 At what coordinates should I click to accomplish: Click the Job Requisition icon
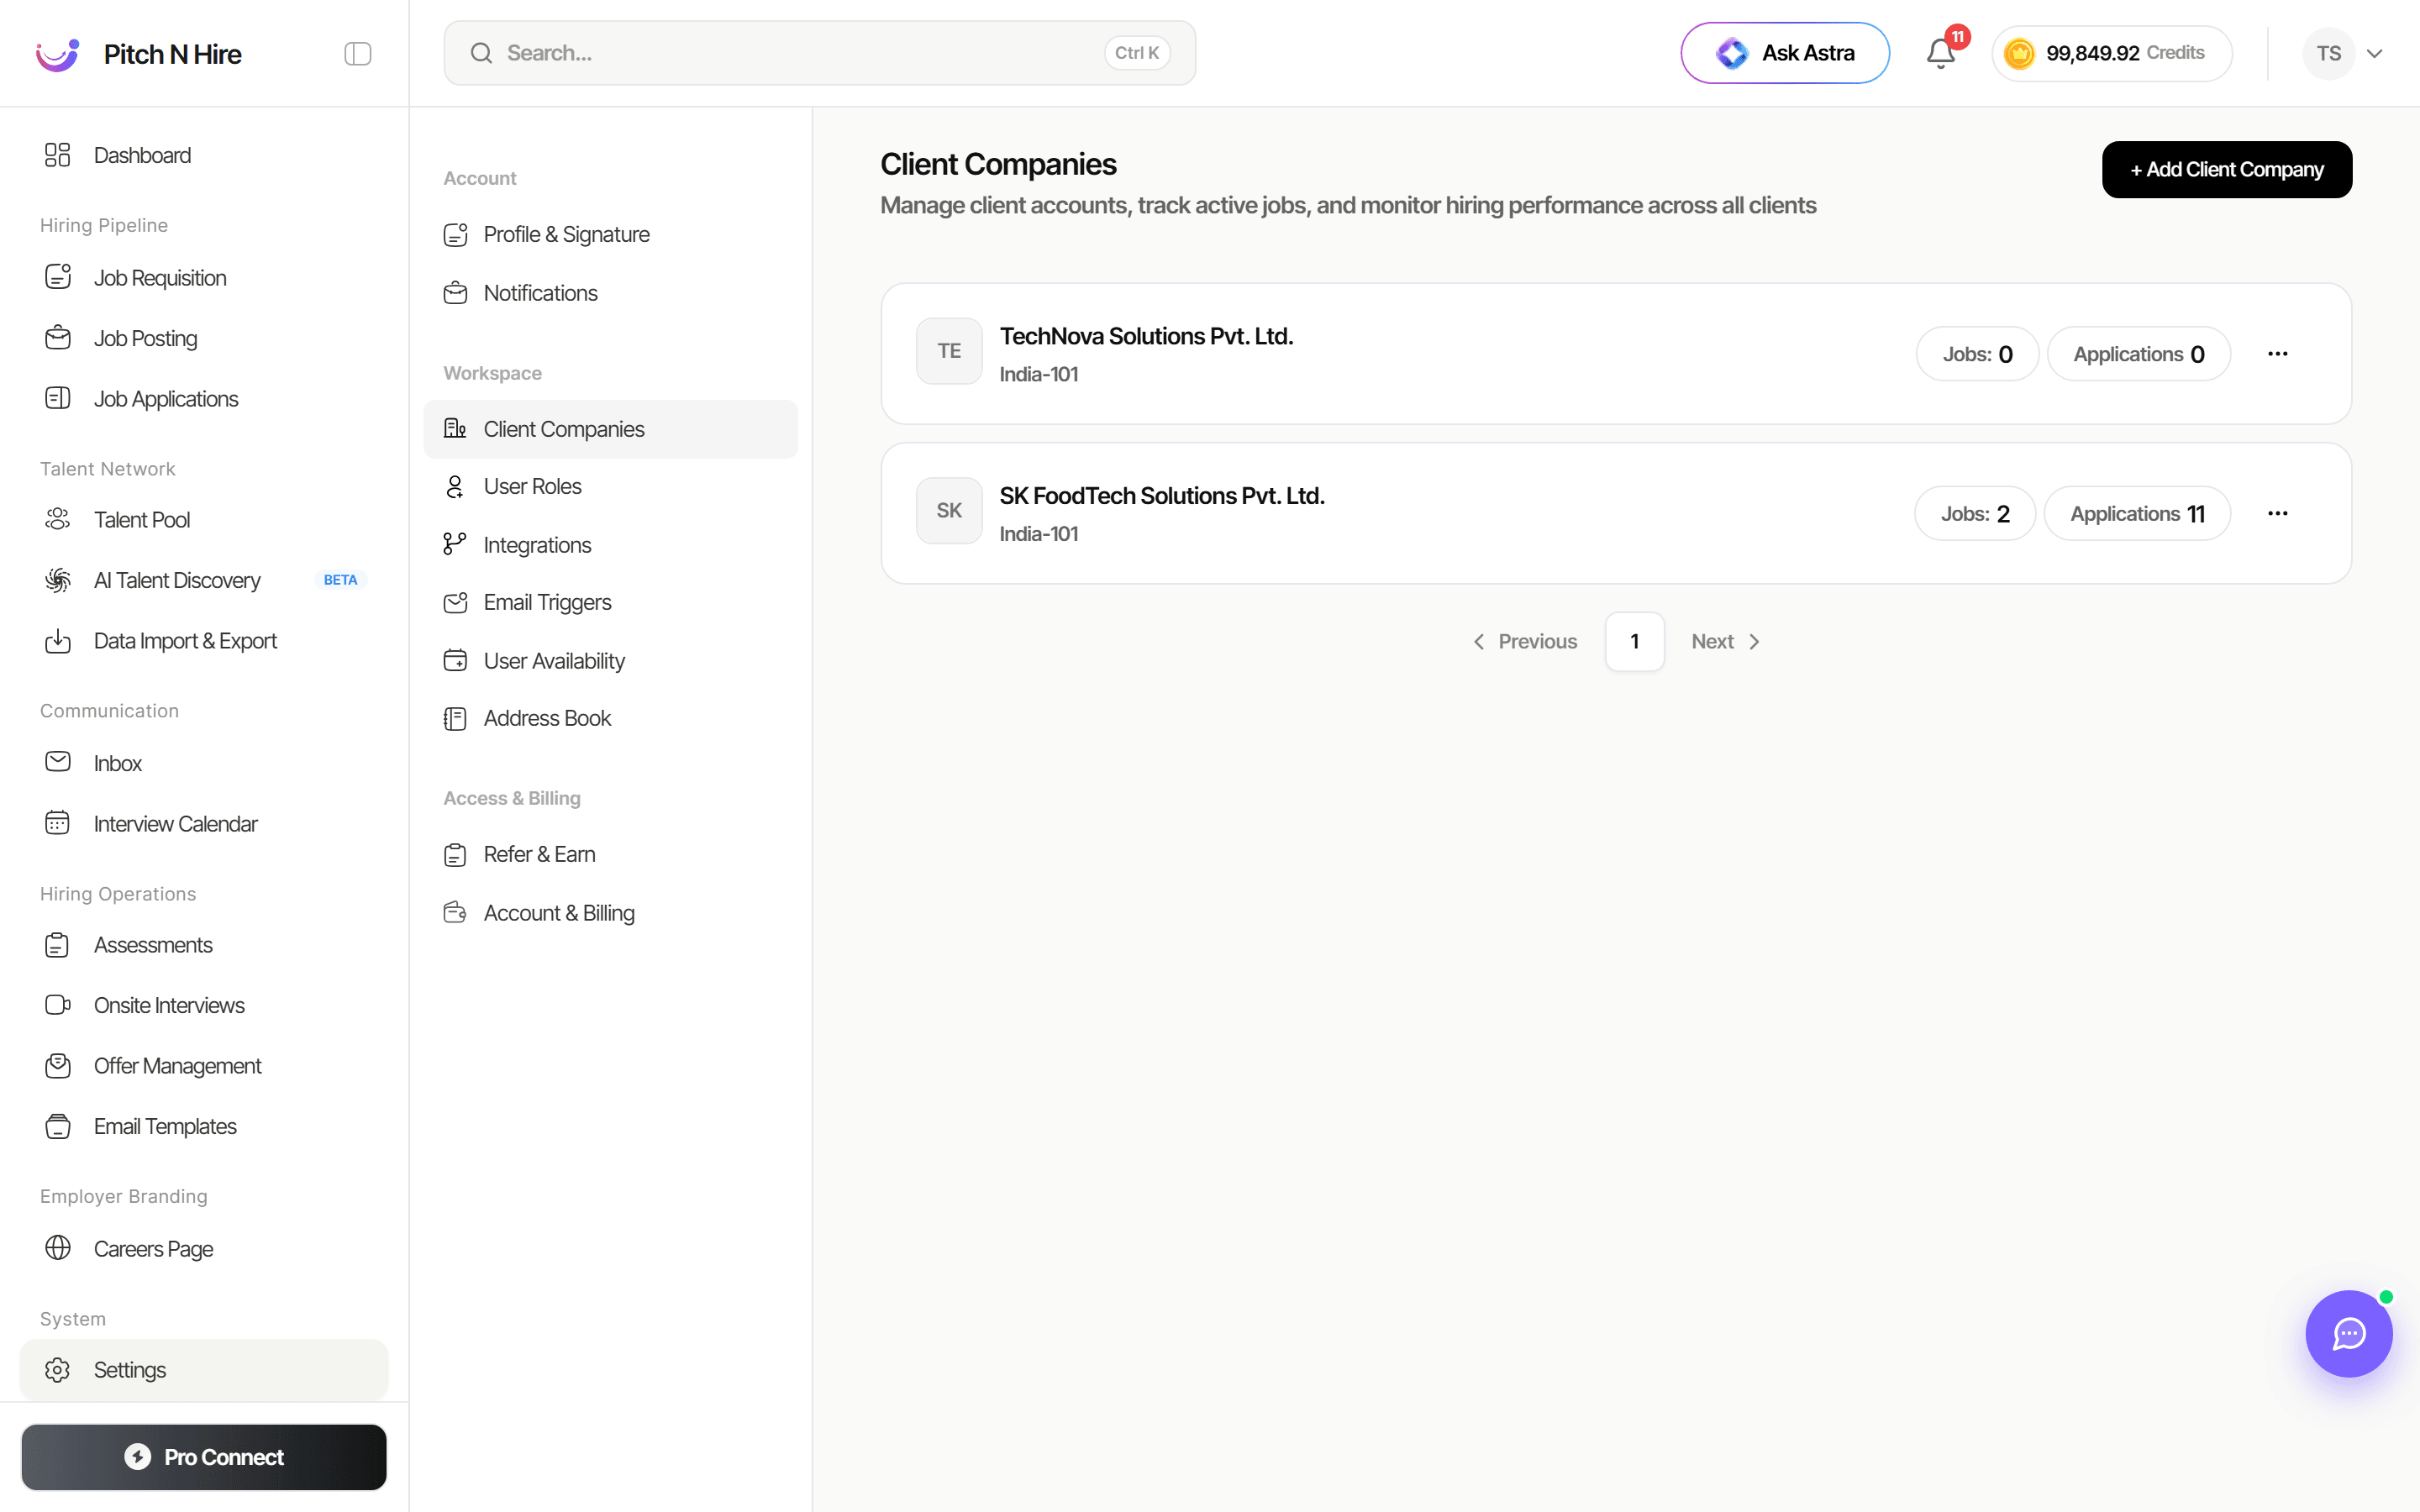tap(58, 277)
